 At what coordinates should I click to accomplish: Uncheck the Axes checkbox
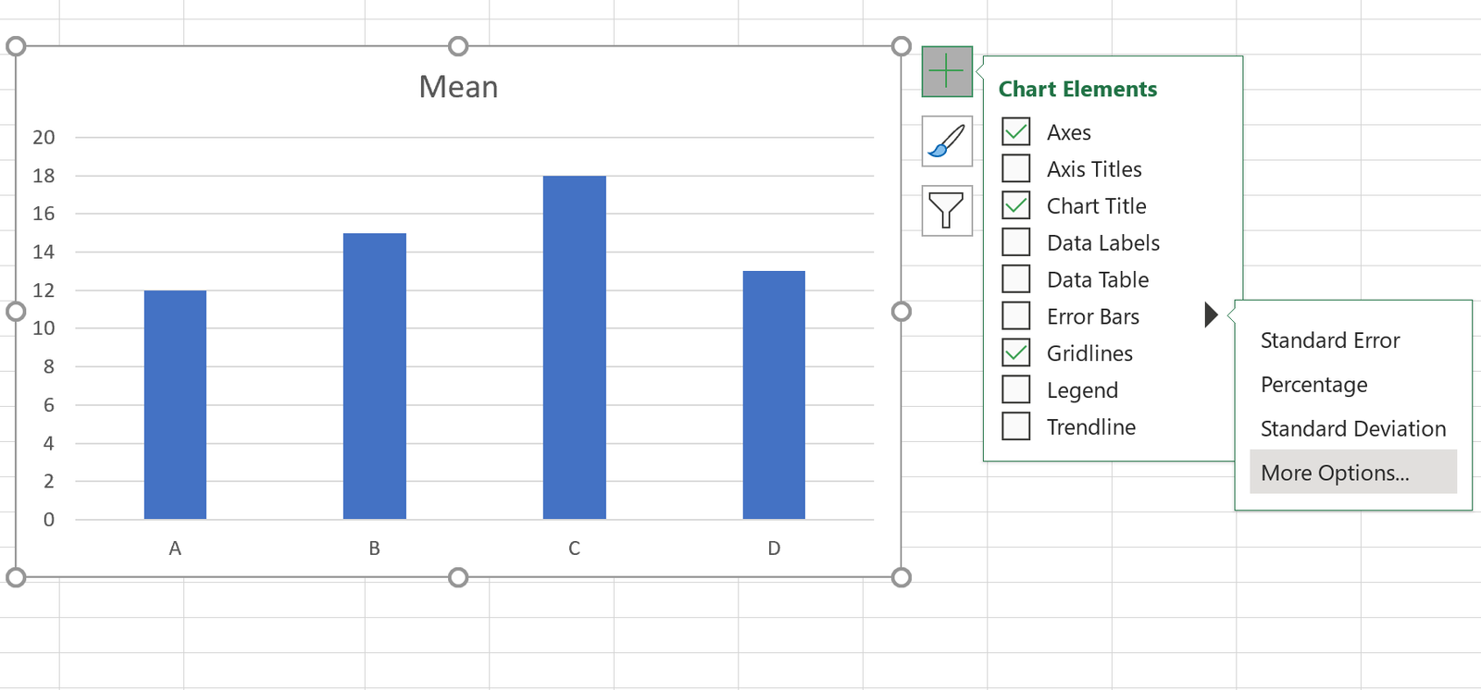click(x=1016, y=132)
